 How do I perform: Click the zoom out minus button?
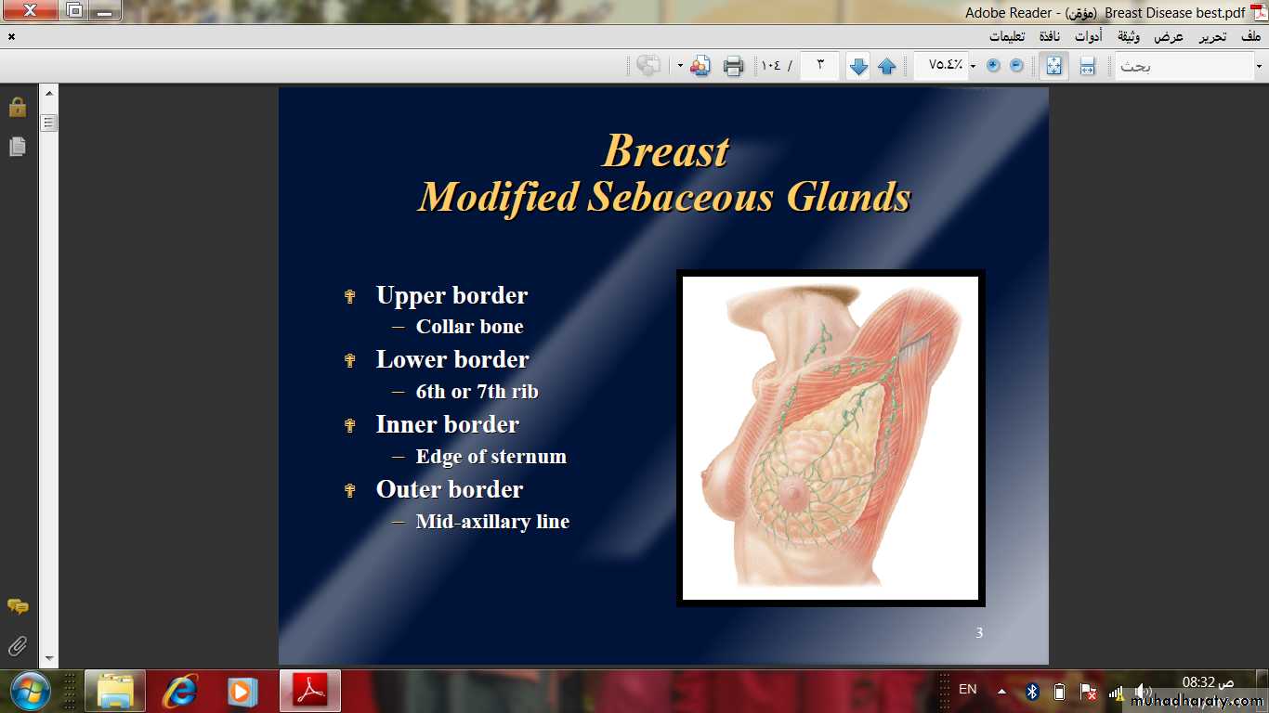pos(1016,66)
